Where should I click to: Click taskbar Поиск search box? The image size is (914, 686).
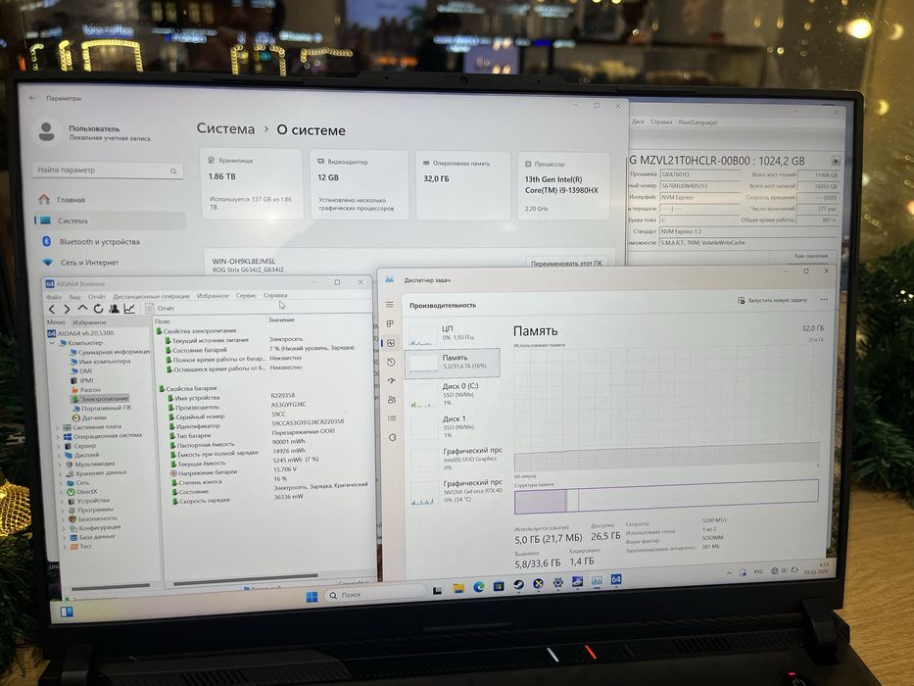(375, 594)
